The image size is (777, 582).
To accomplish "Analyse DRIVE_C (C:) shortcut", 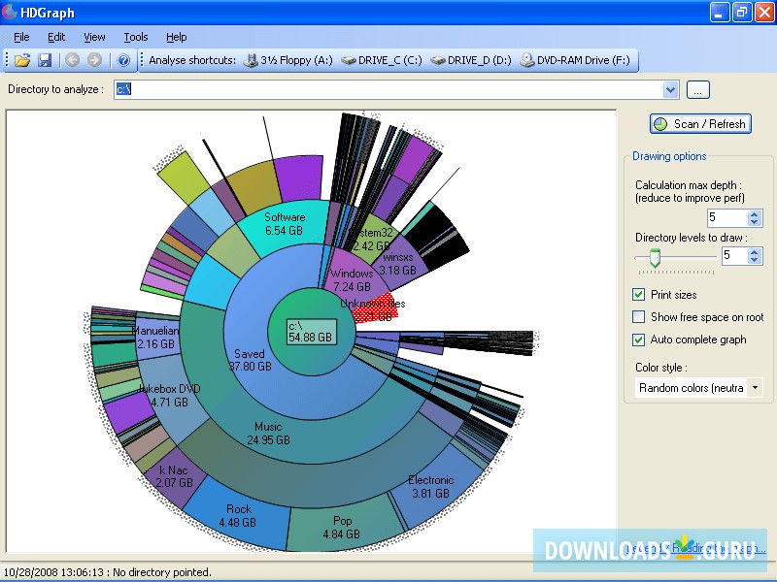I will coord(381,60).
